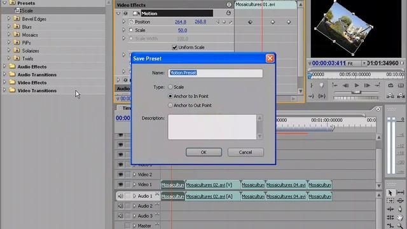
Task: Click the Scale value 50.0
Action: coord(183,31)
